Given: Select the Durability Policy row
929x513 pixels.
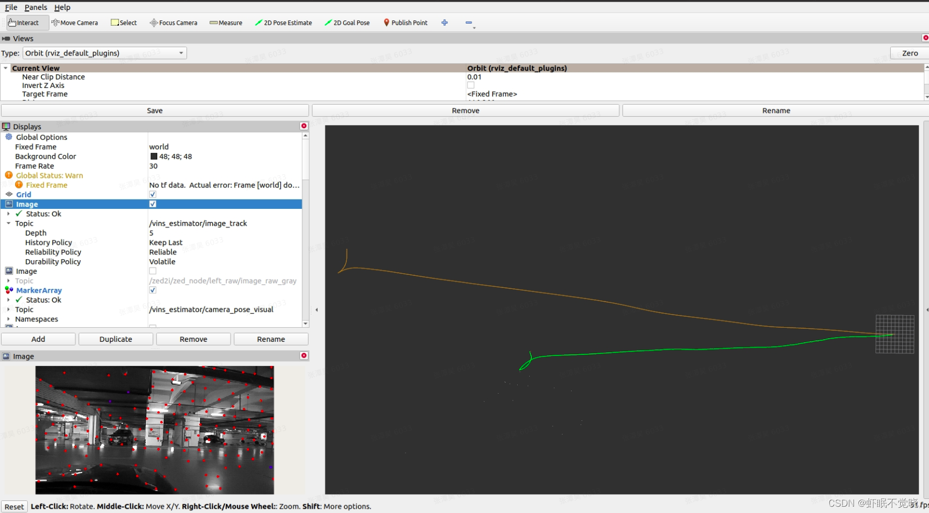Looking at the screenshot, I should (x=151, y=262).
